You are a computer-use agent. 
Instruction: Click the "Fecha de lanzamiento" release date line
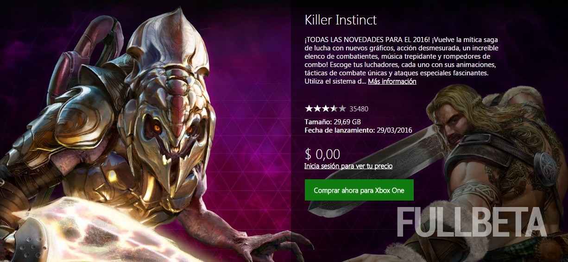point(359,130)
